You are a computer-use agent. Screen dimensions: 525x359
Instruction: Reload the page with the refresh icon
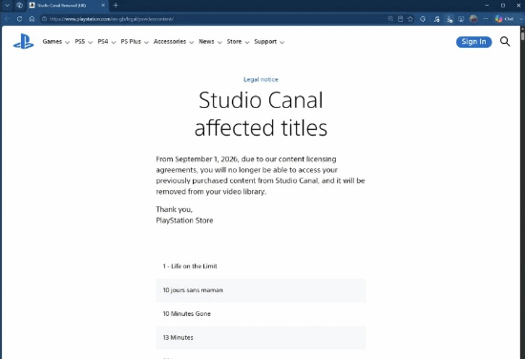tap(19, 19)
